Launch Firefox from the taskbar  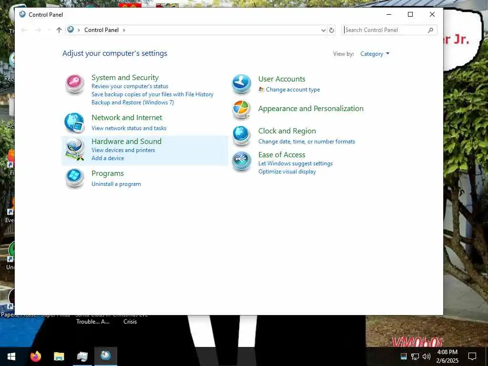35,356
